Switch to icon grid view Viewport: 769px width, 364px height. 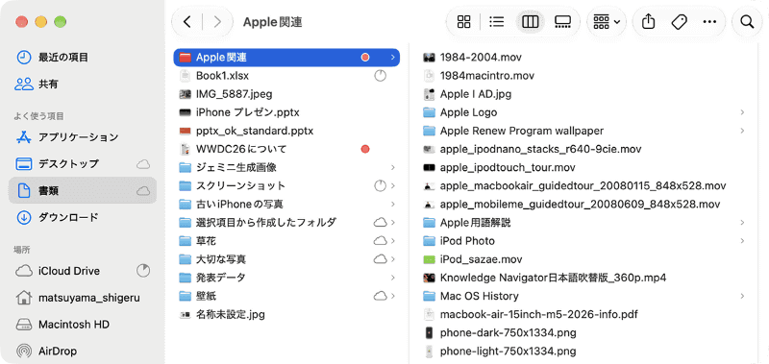tap(463, 21)
